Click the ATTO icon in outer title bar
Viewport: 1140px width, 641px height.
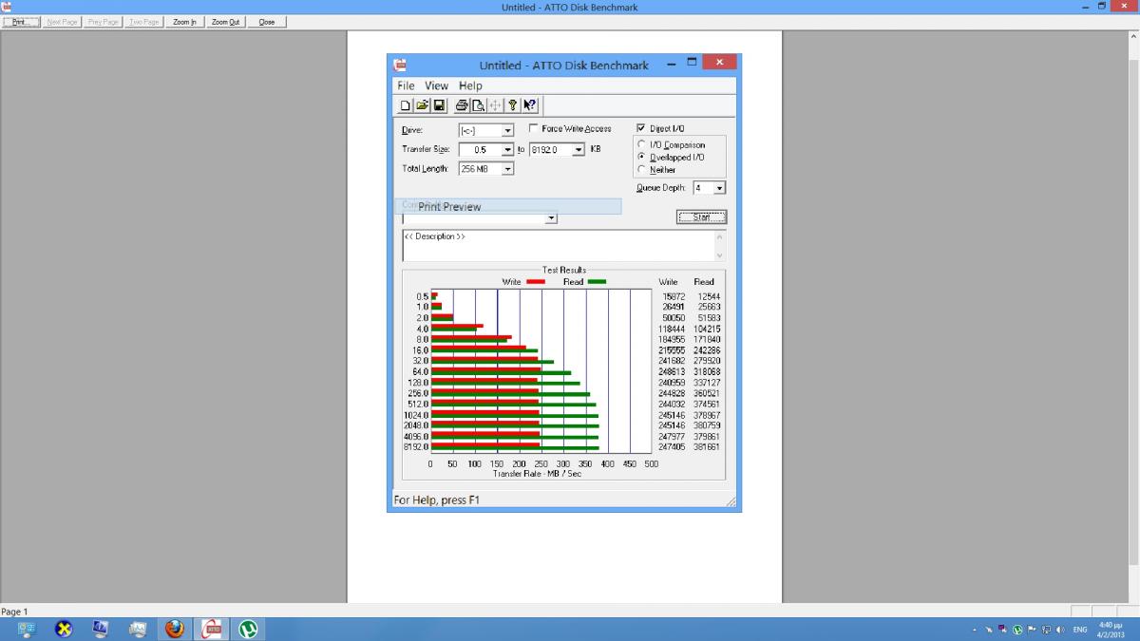[x=8, y=7]
